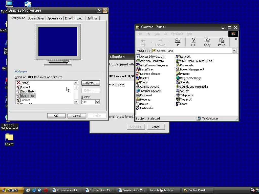
Task: Open the Address bar dropdown
Action: (234, 51)
